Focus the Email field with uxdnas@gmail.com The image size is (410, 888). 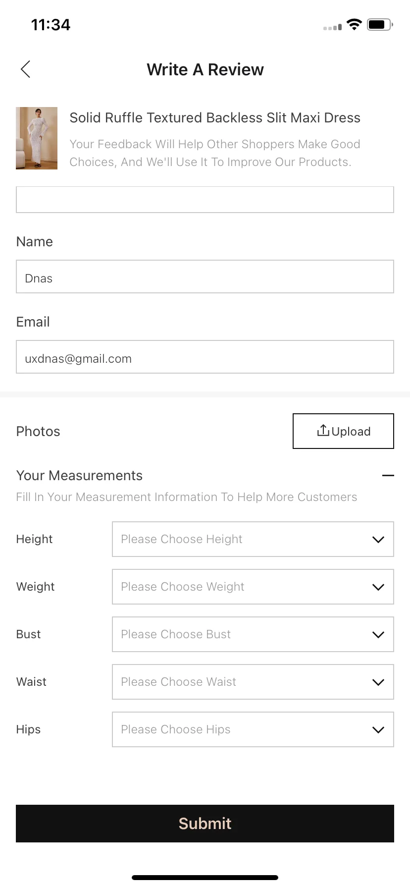tap(205, 357)
